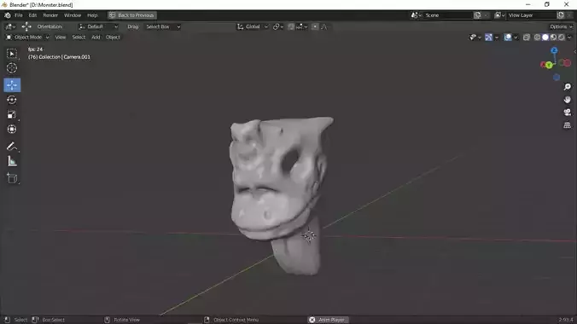Switch to rendered shading
577x324 pixels.
tap(562, 38)
